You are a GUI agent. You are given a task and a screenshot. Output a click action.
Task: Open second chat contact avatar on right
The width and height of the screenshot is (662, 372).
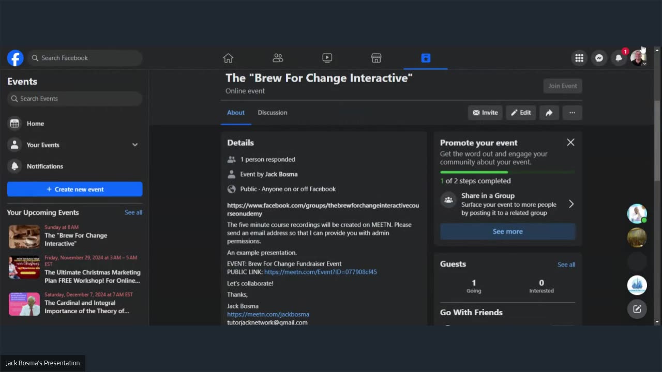(637, 238)
